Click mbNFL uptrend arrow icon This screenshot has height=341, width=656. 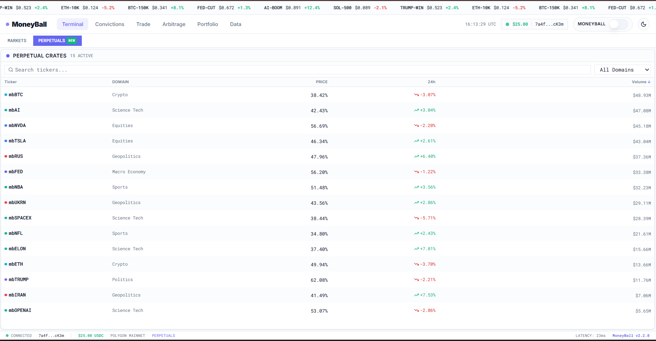pos(416,233)
